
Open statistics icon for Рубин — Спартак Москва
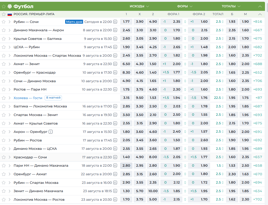click(x=115, y=183)
